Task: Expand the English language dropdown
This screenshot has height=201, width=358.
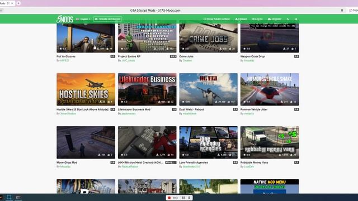Action: coord(83,19)
